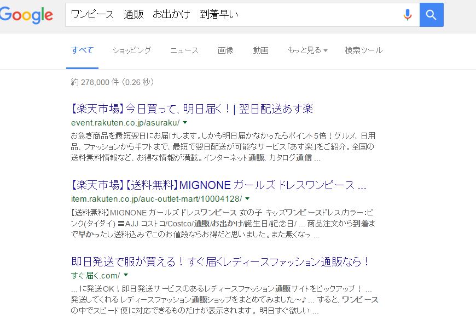Click the すぐ届く.com/ URL text
The height and width of the screenshot is (319, 476).
pos(96,276)
